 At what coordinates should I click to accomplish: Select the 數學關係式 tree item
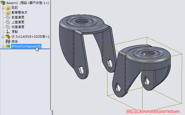click(x=20, y=13)
